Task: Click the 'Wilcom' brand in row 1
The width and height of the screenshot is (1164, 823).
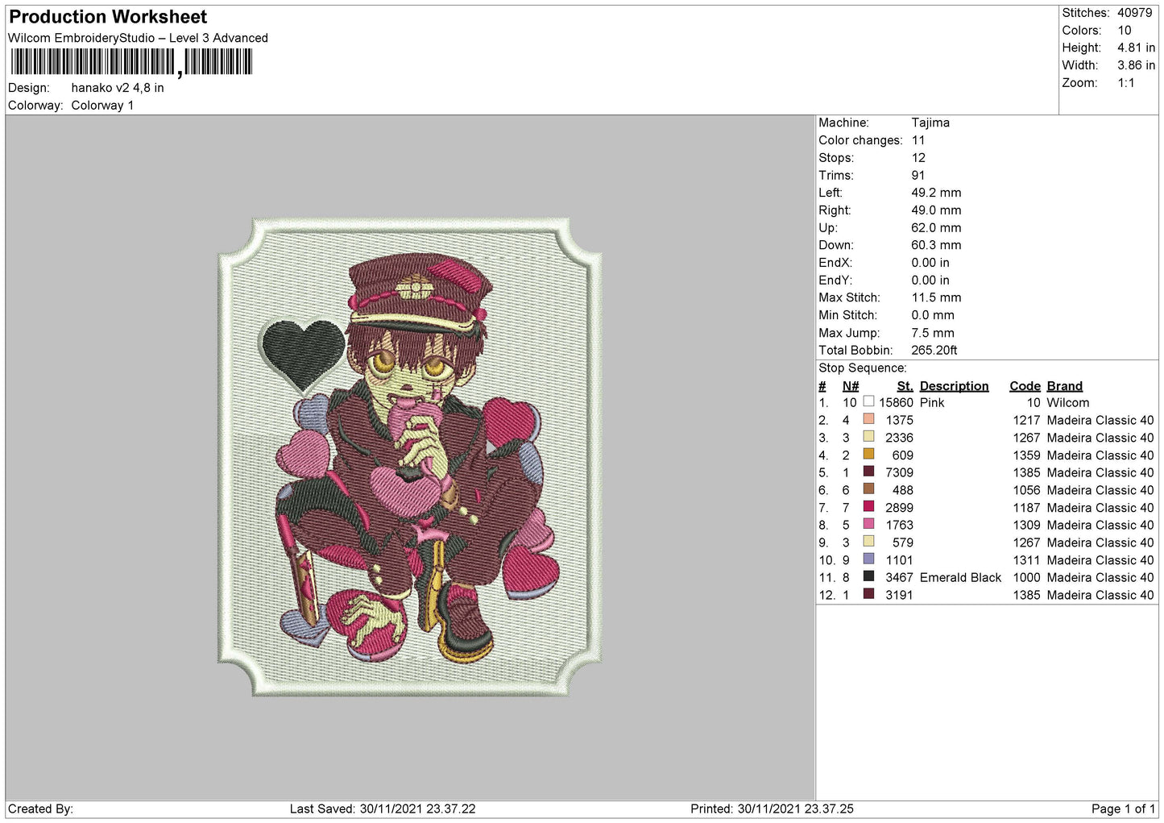Action: (1068, 402)
